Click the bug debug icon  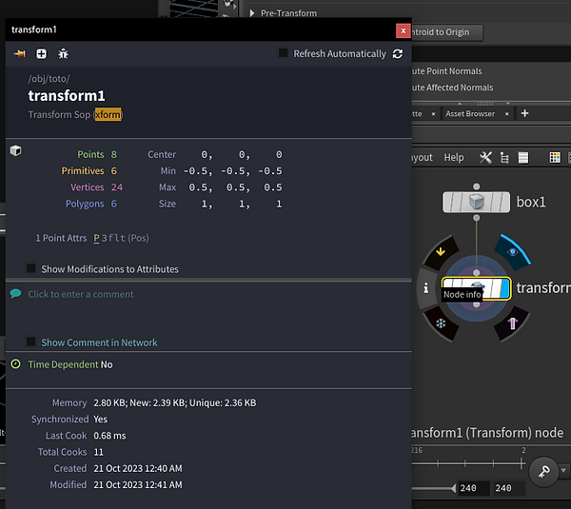coord(63,54)
